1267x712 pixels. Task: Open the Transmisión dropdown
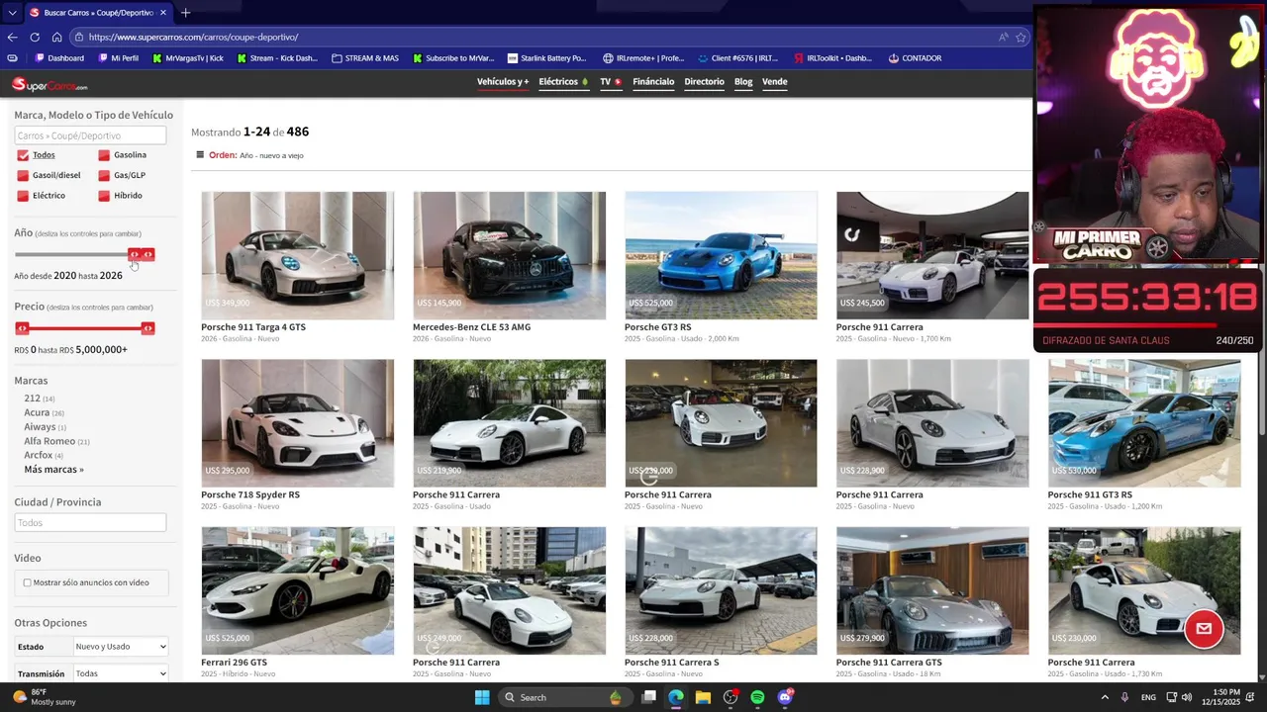(x=121, y=673)
